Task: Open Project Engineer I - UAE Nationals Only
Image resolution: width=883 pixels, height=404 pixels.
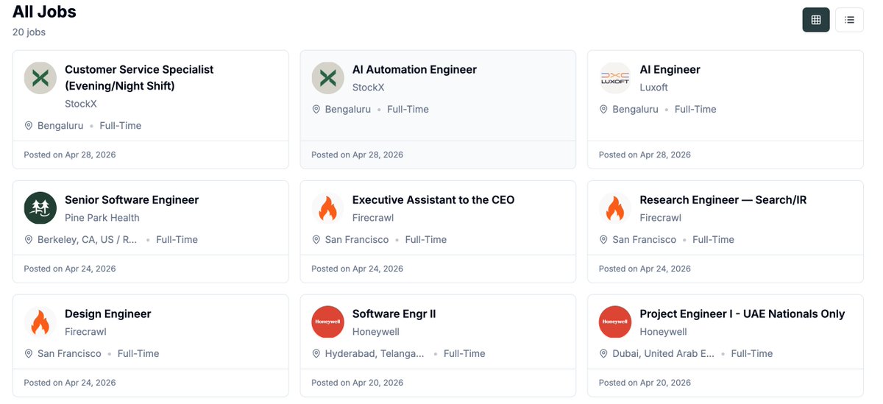Action: click(742, 314)
